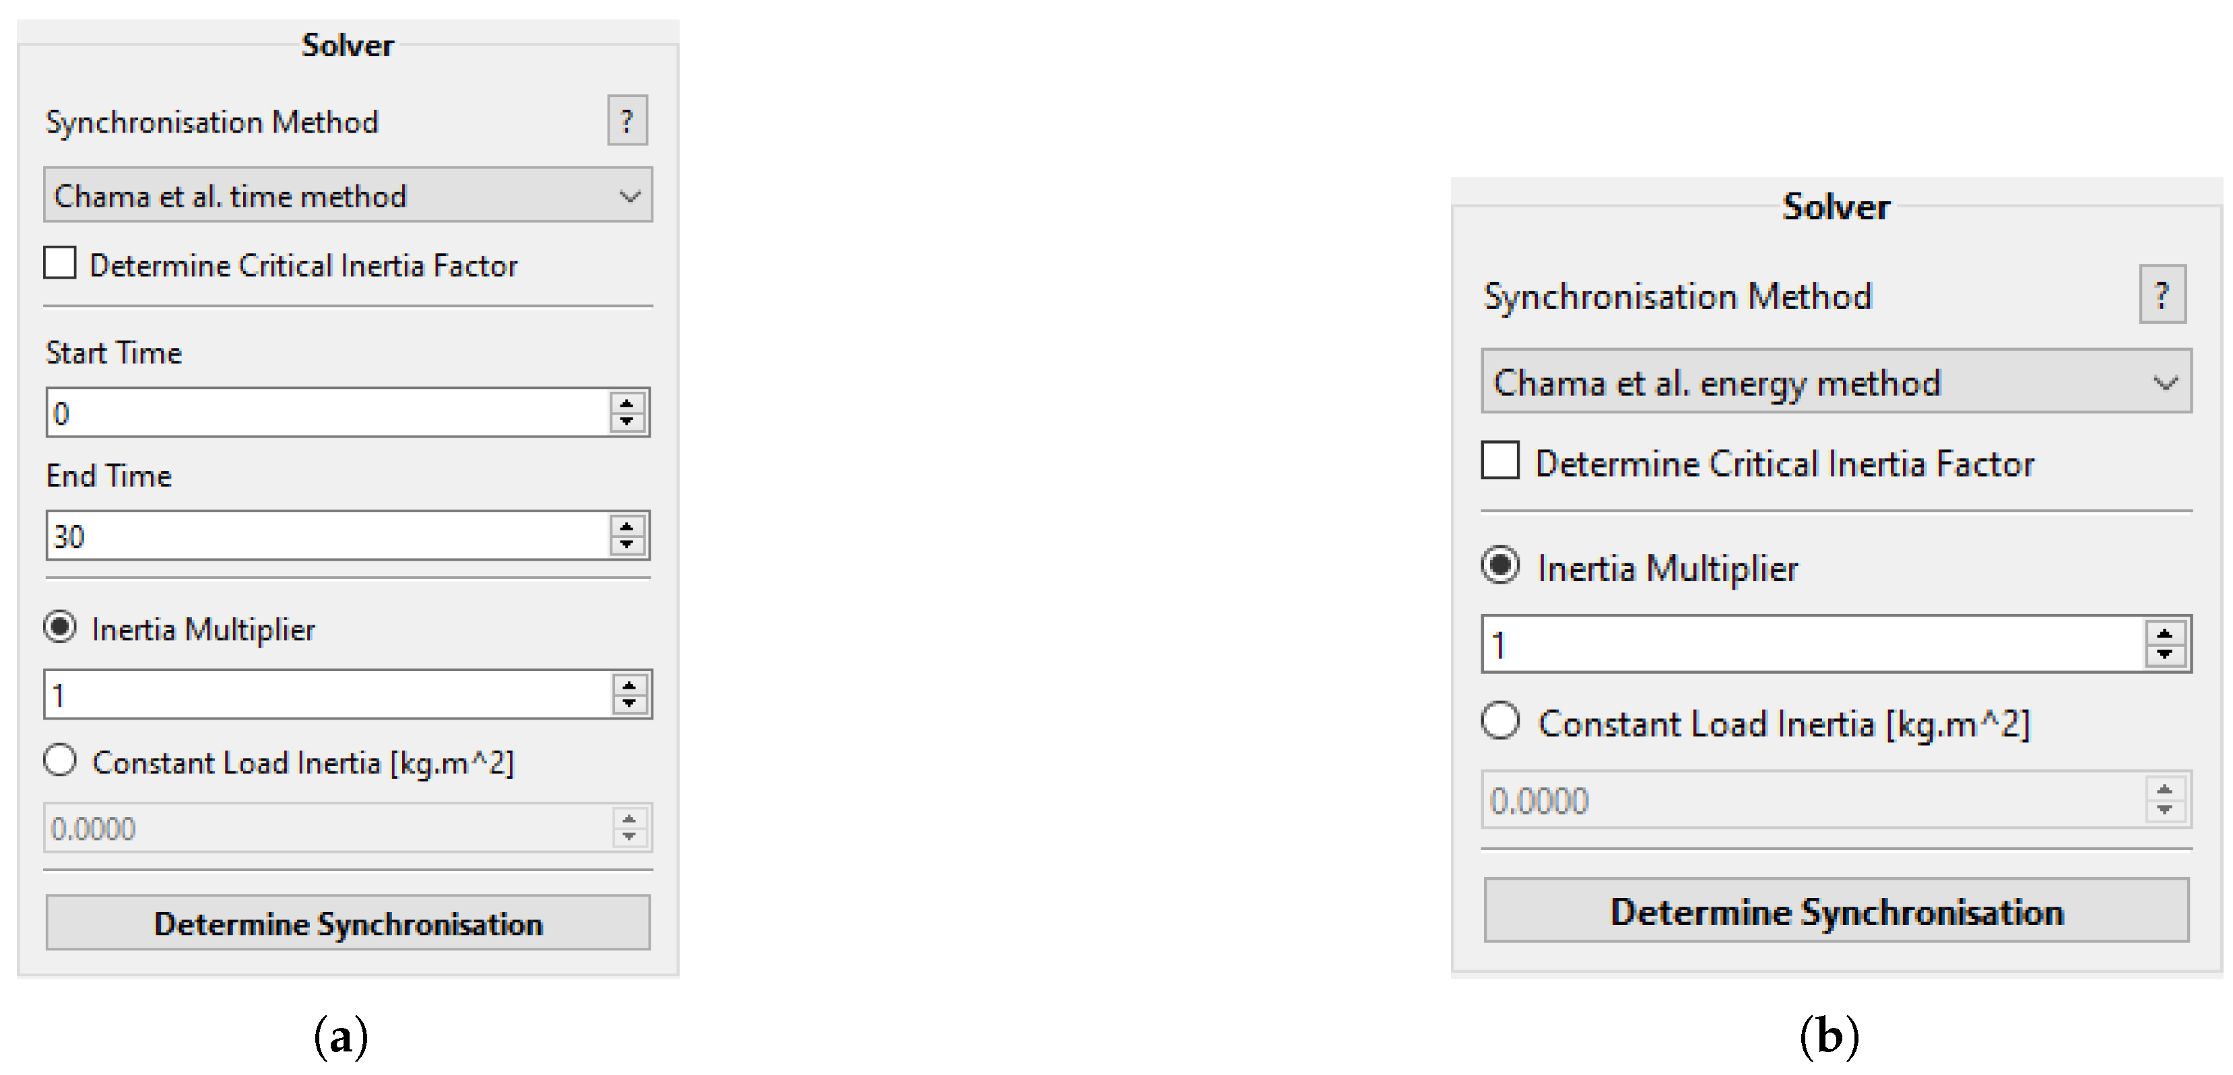This screenshot has height=1075, width=2233.
Task: Select Constant Load Inertia radio in right panel
Action: tap(1499, 721)
